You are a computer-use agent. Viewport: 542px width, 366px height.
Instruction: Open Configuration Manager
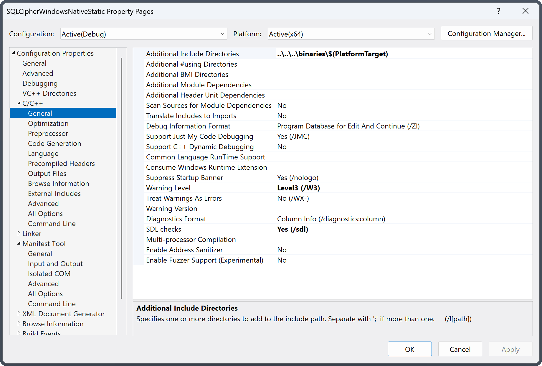tap(487, 33)
